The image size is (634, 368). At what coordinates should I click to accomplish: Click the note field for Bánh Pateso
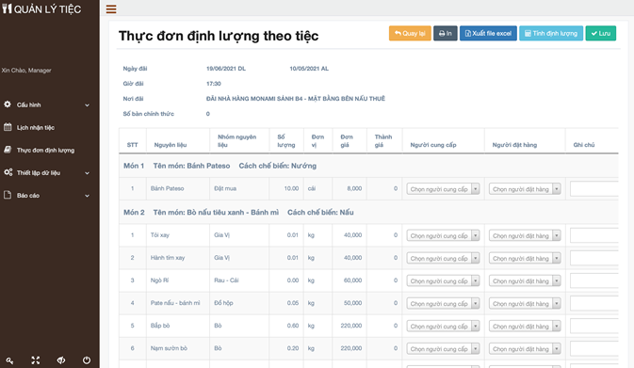[594, 188]
